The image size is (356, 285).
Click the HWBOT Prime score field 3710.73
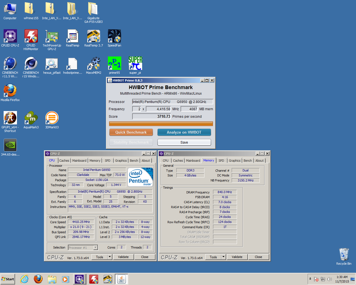coord(152,116)
